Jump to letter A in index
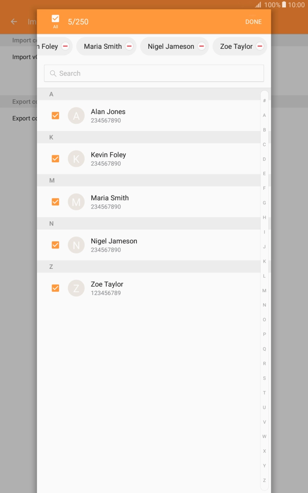 (264, 116)
